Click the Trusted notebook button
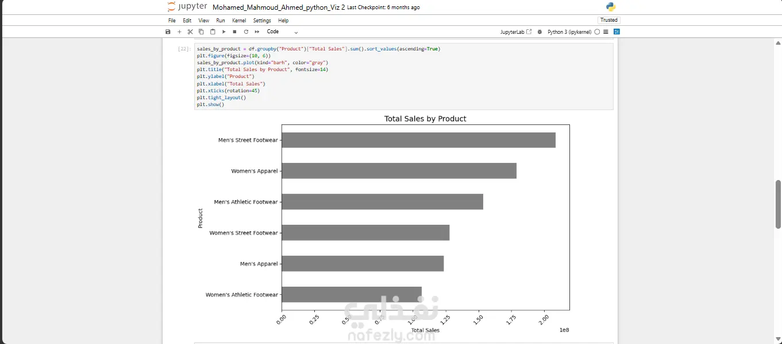Viewport: 782px width, 344px height. pyautogui.click(x=608, y=20)
